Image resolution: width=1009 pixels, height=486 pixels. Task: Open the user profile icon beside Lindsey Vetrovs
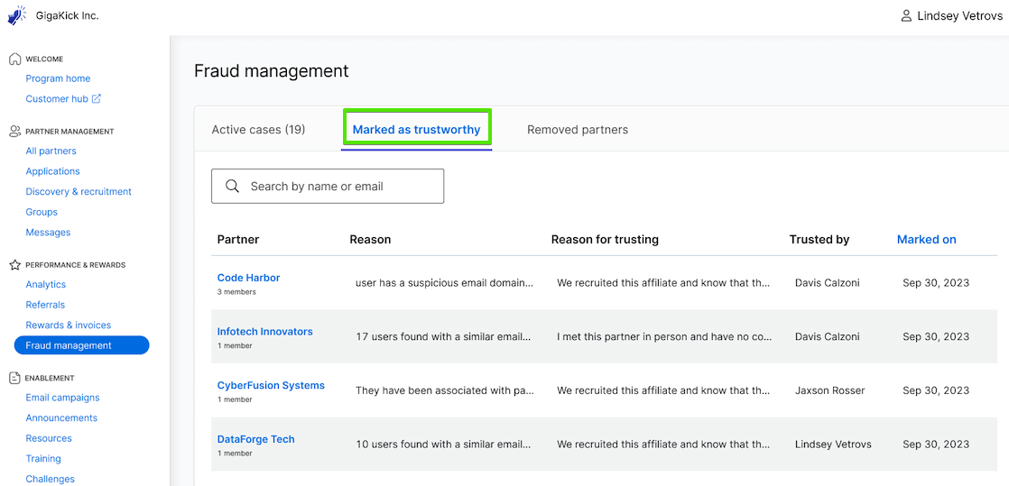[x=906, y=15]
